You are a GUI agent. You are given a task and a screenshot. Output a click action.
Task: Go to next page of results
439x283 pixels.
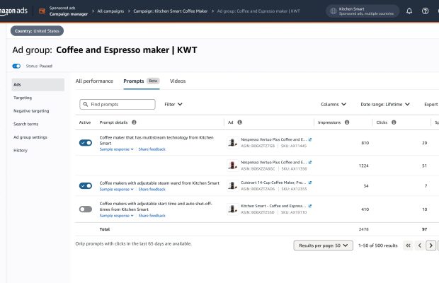pyautogui.click(x=432, y=246)
